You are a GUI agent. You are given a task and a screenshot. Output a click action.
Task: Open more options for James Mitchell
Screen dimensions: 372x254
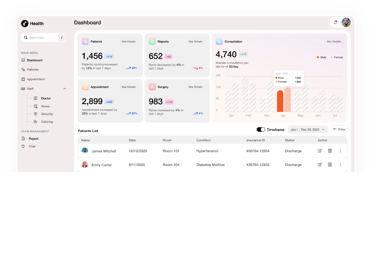coord(341,151)
